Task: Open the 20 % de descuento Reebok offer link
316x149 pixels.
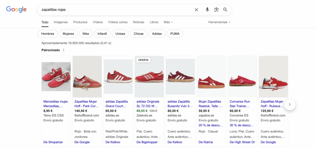Action: [211, 125]
